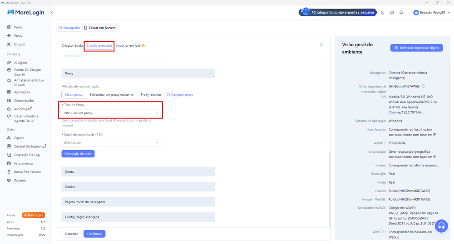The image size is (454, 244).
Task: Expand the Cookie section
Action: tap(138, 187)
